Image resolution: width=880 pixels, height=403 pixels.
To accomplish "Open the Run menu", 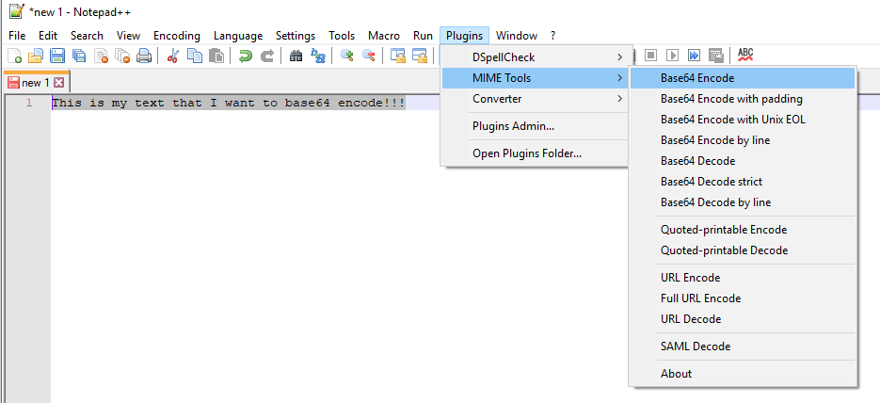I will point(424,36).
